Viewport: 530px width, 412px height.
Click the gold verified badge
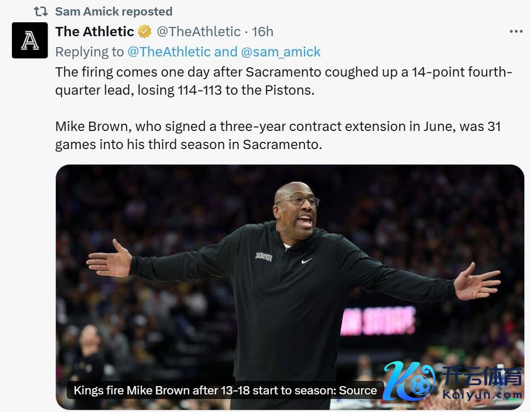coord(145,32)
